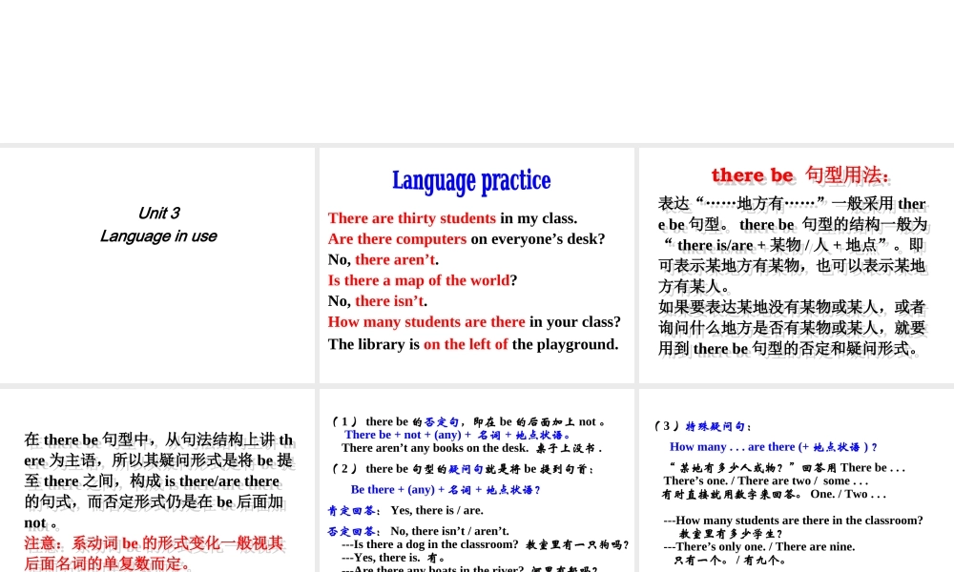
Task: Select the slide beginning '在 there be 句型中'
Action: click(157, 480)
